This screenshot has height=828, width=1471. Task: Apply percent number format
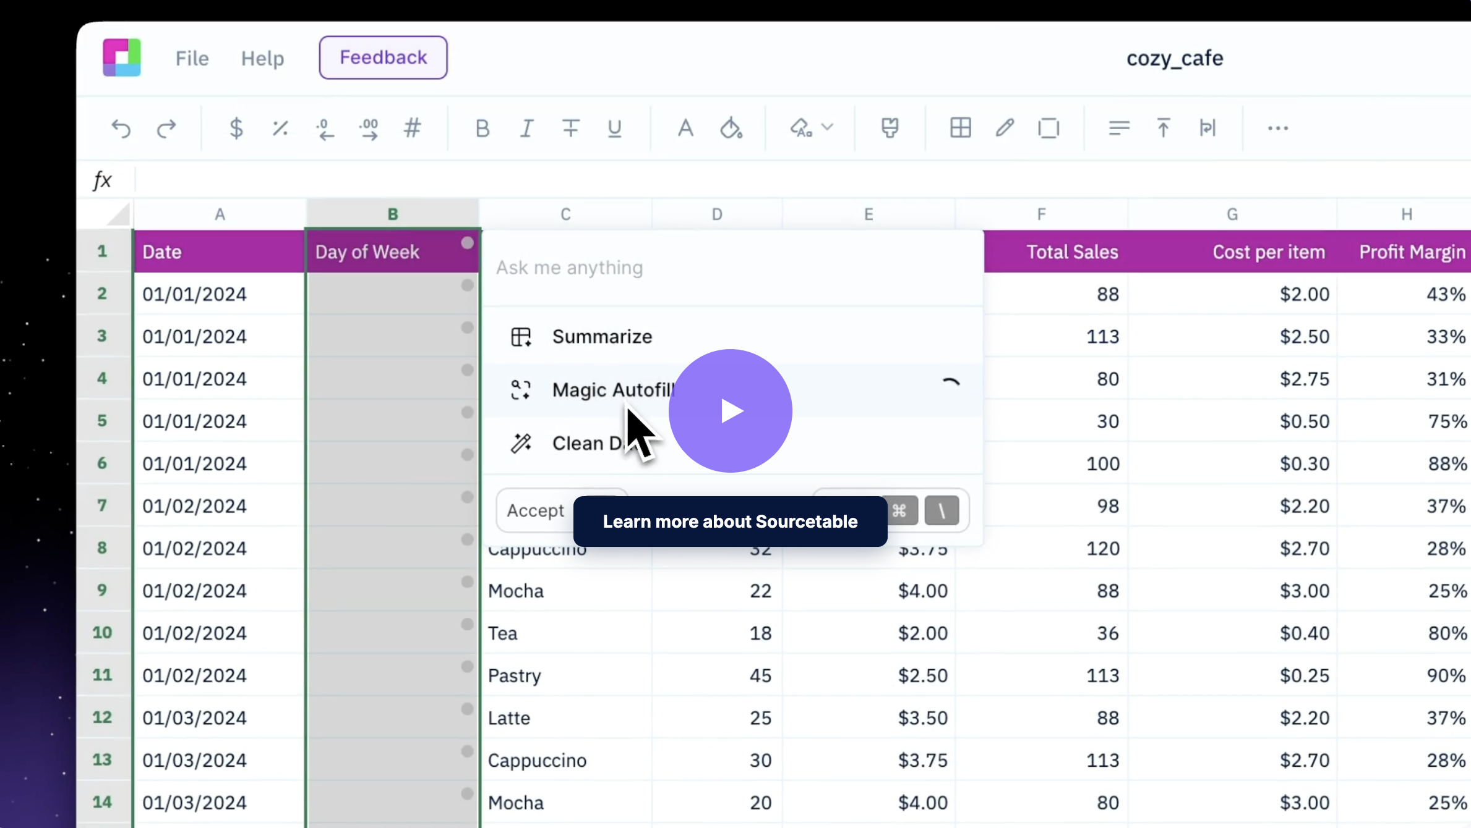(280, 129)
